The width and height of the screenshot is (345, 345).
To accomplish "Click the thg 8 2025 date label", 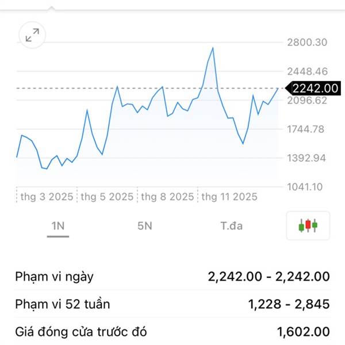I will point(167,197).
